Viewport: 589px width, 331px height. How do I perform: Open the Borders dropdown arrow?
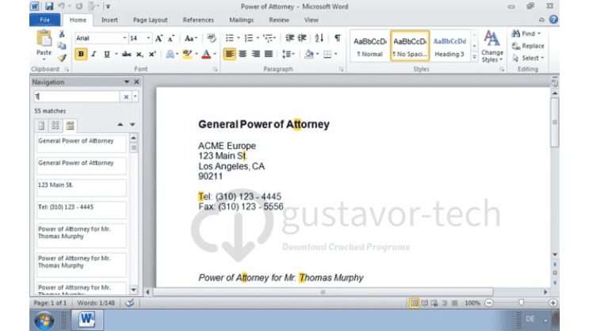pyautogui.click(x=336, y=54)
